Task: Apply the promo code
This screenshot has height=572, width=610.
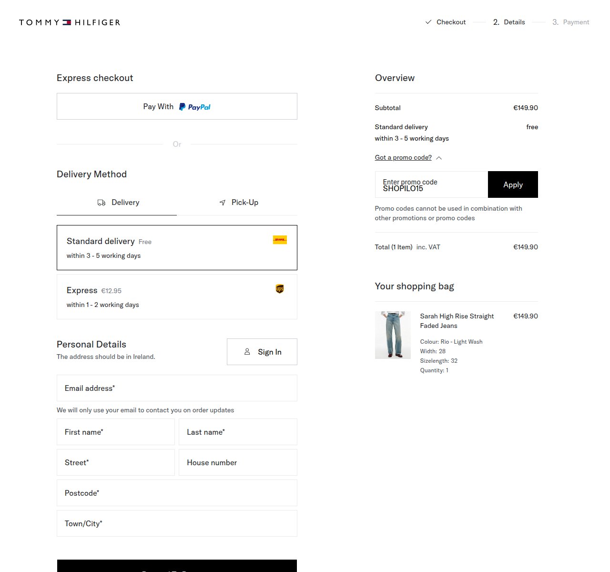Action: click(x=513, y=184)
